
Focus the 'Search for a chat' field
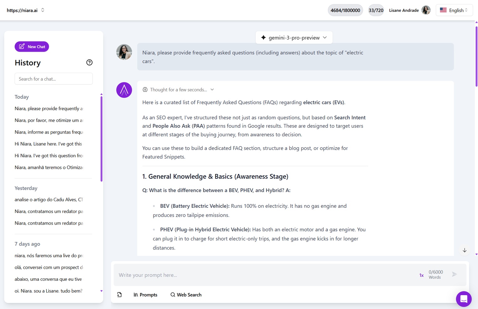click(x=54, y=79)
